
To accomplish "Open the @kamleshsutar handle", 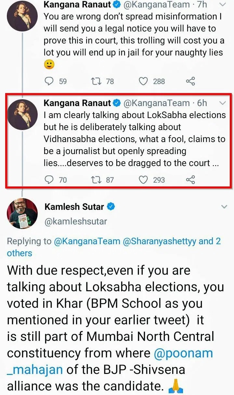I will click(x=75, y=221).
